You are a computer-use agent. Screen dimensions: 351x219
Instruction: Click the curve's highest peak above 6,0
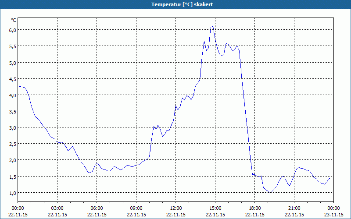pos(213,26)
